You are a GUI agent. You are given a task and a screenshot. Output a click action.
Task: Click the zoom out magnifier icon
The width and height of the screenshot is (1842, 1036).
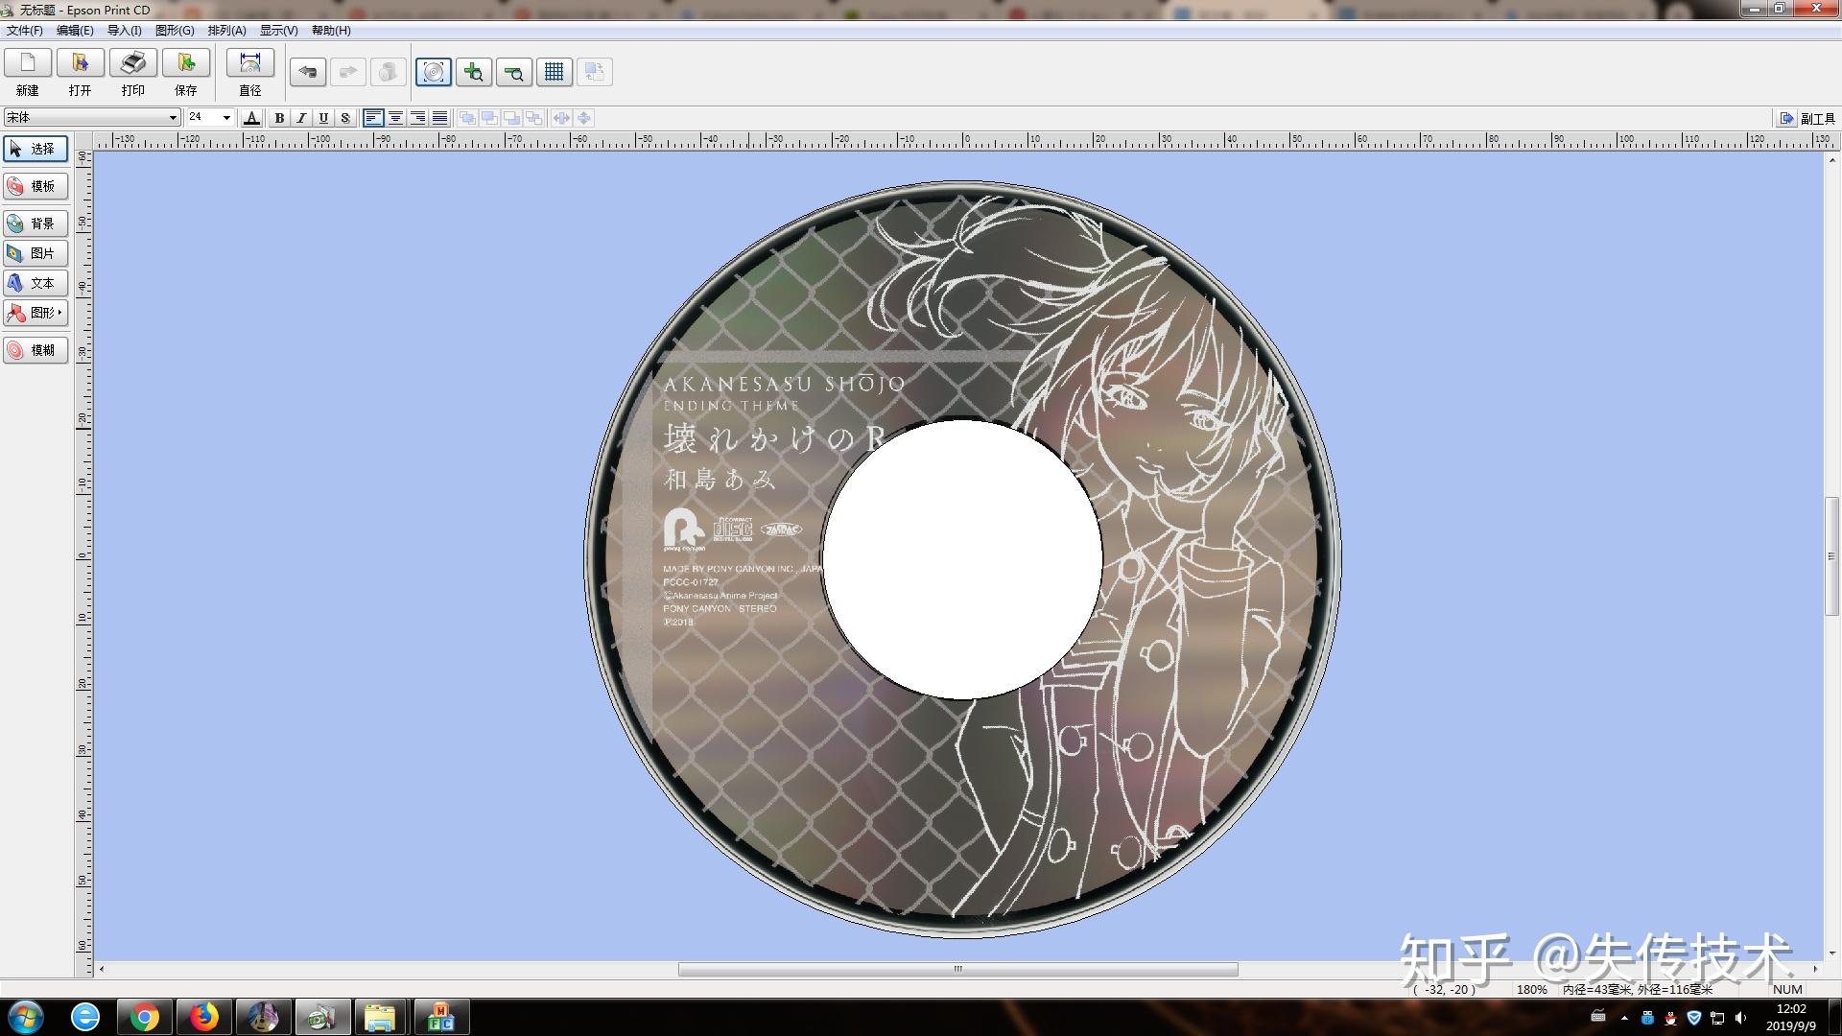[x=514, y=72]
